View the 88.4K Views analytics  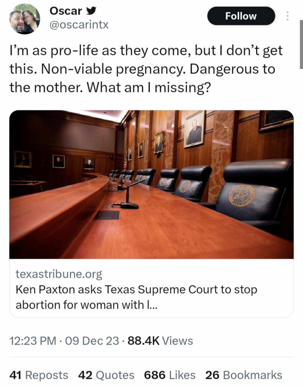pos(160,341)
